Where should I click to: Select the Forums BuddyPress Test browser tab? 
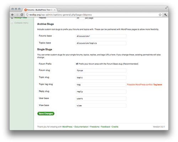point(40,10)
